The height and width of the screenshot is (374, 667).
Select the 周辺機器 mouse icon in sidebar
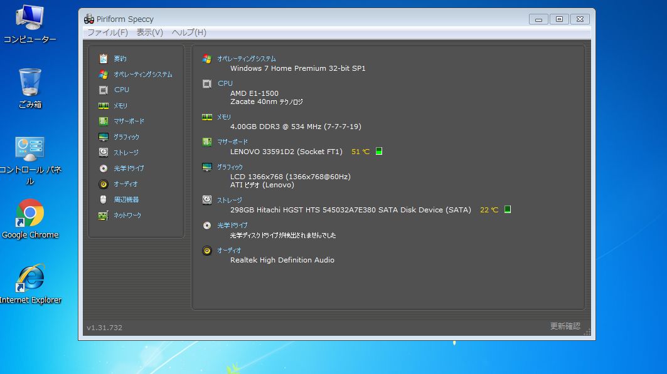pos(103,199)
